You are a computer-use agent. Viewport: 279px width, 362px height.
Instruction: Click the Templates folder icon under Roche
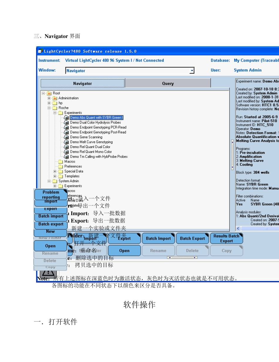[60, 176]
